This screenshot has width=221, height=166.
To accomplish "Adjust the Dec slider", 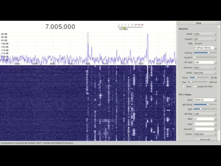I will 198,82.
